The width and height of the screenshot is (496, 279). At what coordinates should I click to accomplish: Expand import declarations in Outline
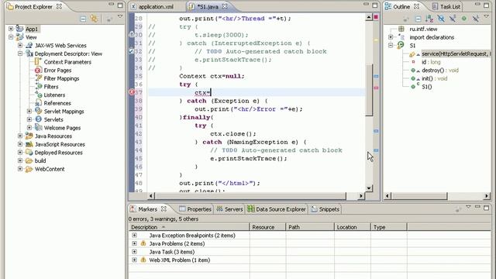[391, 37]
